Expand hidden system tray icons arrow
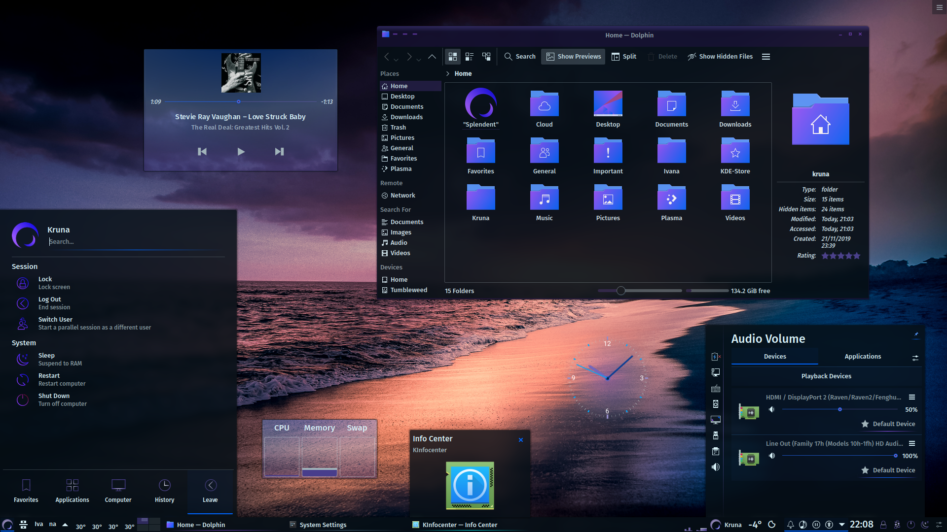947x532 pixels. 842,525
